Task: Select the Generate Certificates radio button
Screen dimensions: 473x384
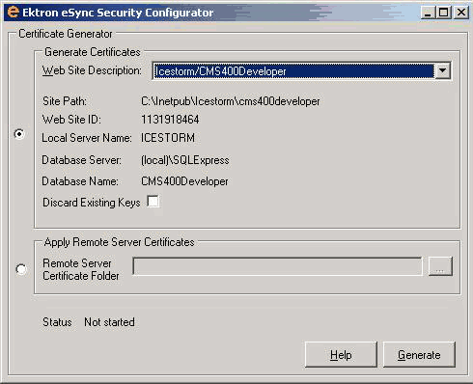Action: (x=19, y=134)
